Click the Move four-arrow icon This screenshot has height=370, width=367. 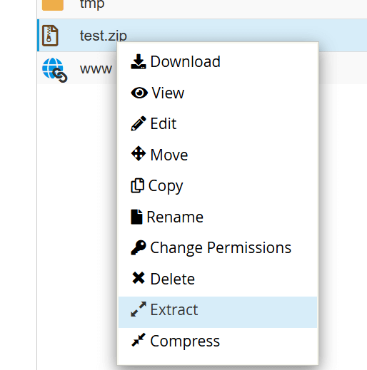coord(139,154)
